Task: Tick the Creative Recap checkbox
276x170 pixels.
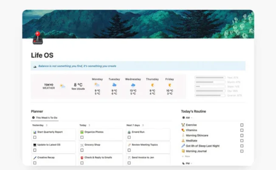Action: point(35,163)
